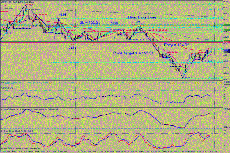This screenshot has height=153, width=230.
Task: Click the "2=LL" swing label
Action: (72, 48)
